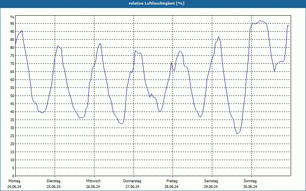The image size is (306, 191).
Task: Click the Saturday humidity minimum near 26%
Action: (237, 134)
